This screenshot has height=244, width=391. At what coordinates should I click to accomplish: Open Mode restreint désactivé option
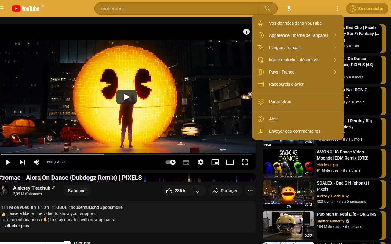(298, 60)
